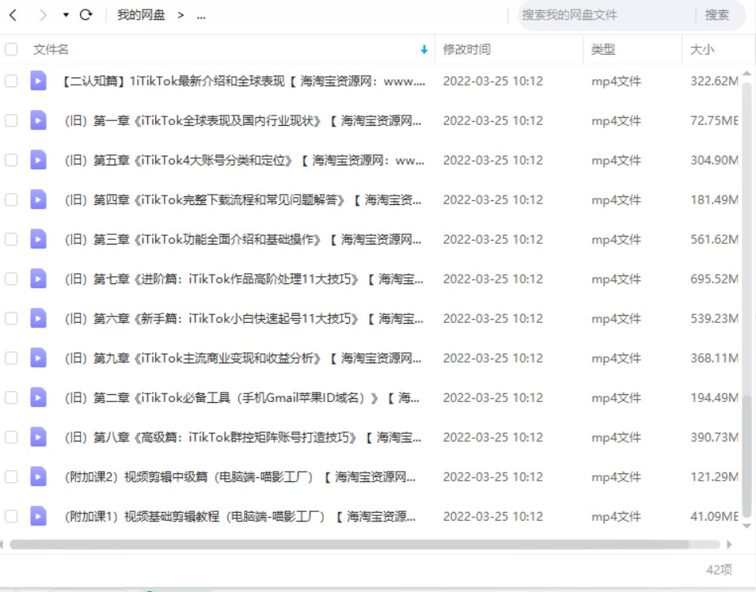Check the box for 附加课2 视频剪辑中级篇
This screenshot has width=756, height=592.
[11, 476]
